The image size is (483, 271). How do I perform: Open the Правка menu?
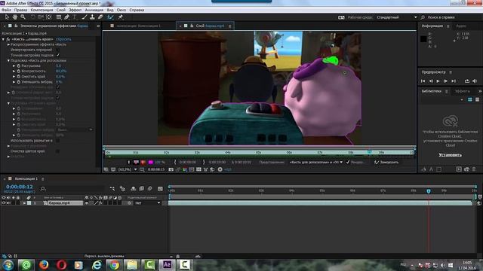click(20, 10)
